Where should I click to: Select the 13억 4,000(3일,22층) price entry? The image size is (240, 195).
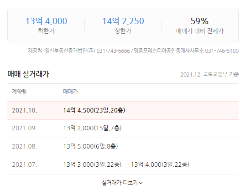(160, 165)
